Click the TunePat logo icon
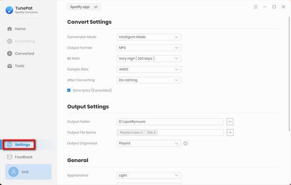 pyautogui.click(x=9, y=10)
